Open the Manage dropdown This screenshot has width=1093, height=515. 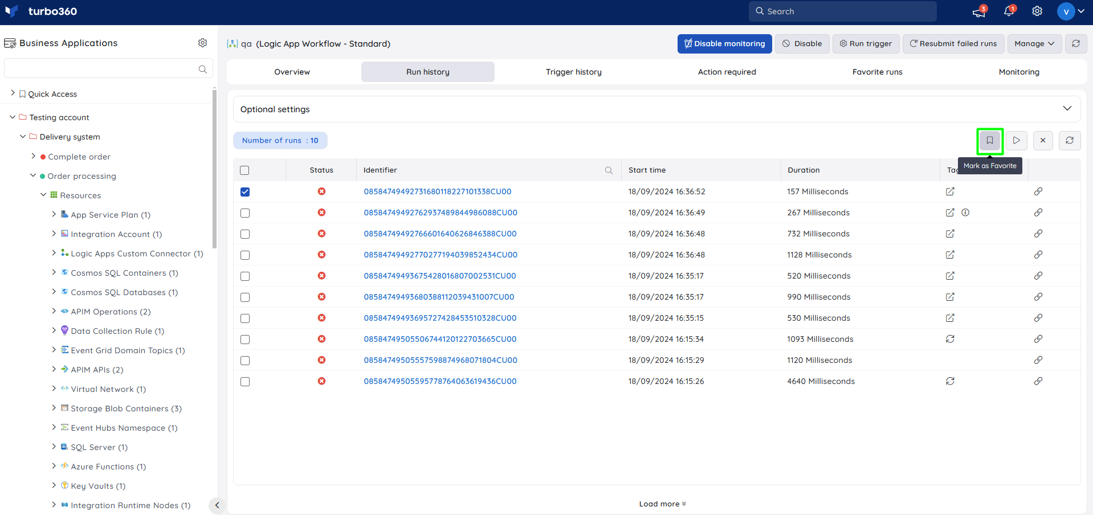point(1034,44)
